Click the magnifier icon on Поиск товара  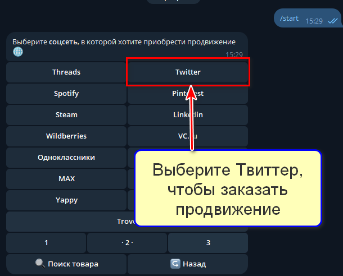40,264
